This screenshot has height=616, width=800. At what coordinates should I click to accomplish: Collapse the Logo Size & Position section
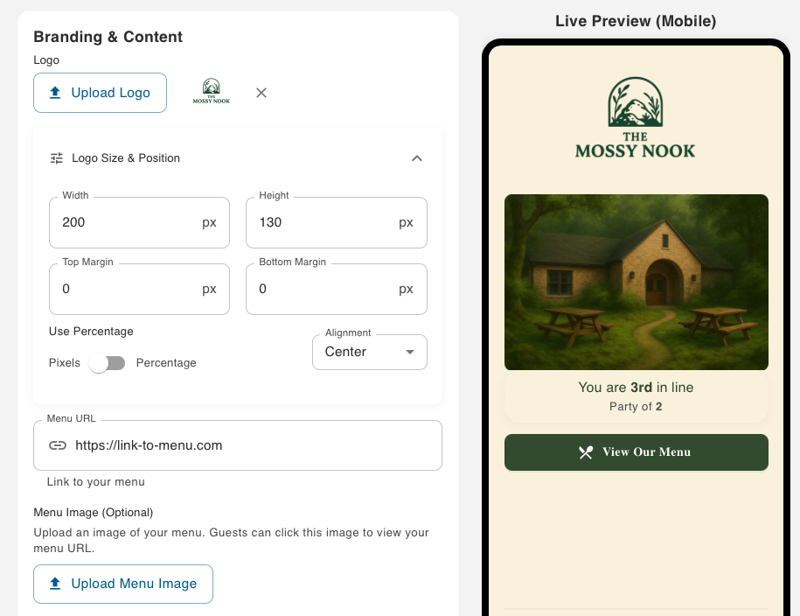(417, 158)
